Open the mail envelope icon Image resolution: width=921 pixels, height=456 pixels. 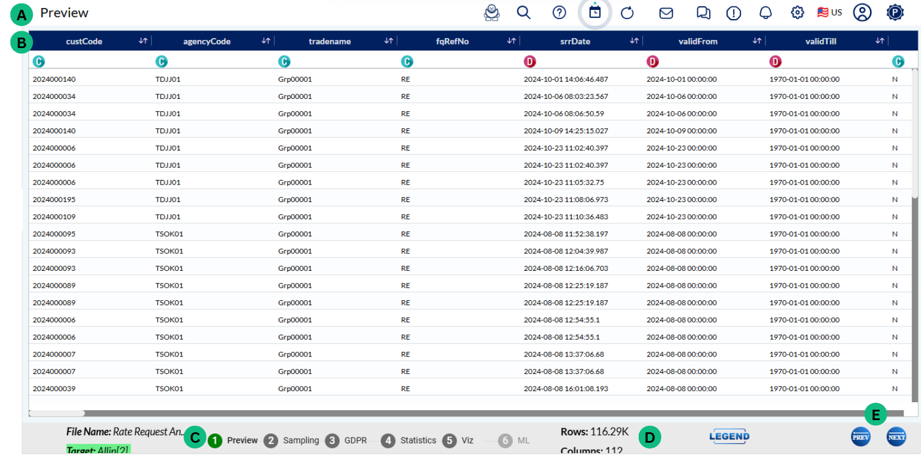[666, 13]
